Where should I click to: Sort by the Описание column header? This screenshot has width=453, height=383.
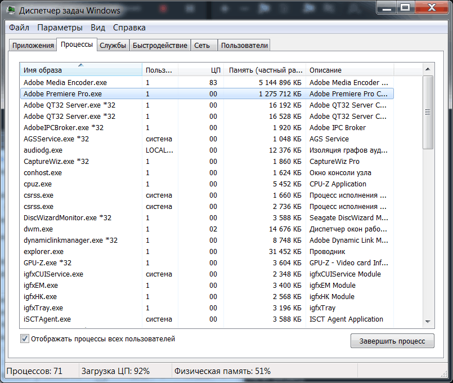coord(349,70)
